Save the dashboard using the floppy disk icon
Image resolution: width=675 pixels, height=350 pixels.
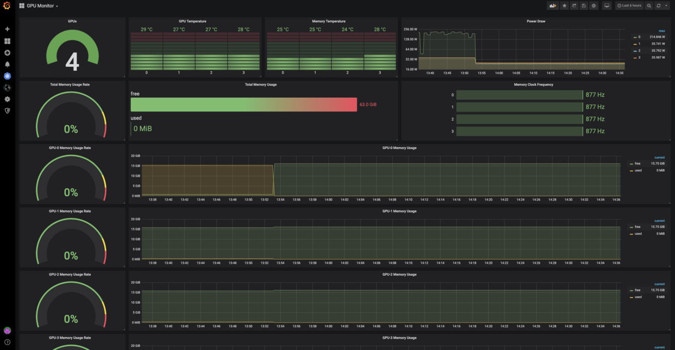click(584, 5)
